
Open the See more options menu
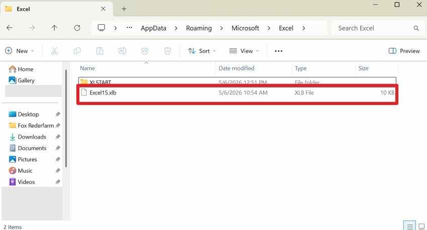coord(278,51)
